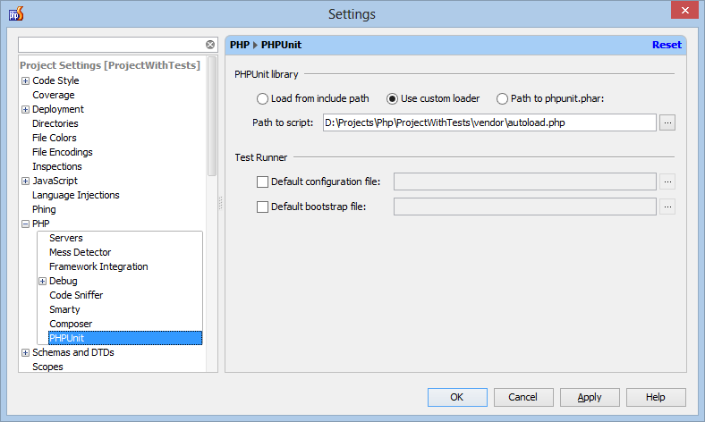Expand the Code Style tree node
Viewport: 705px width, 422px height.
point(26,80)
